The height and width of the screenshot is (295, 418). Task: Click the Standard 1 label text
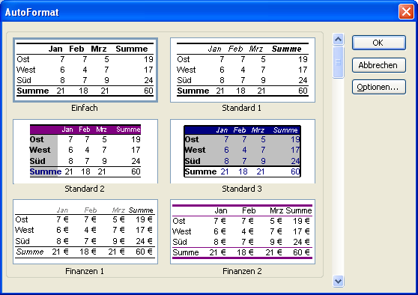242,108
